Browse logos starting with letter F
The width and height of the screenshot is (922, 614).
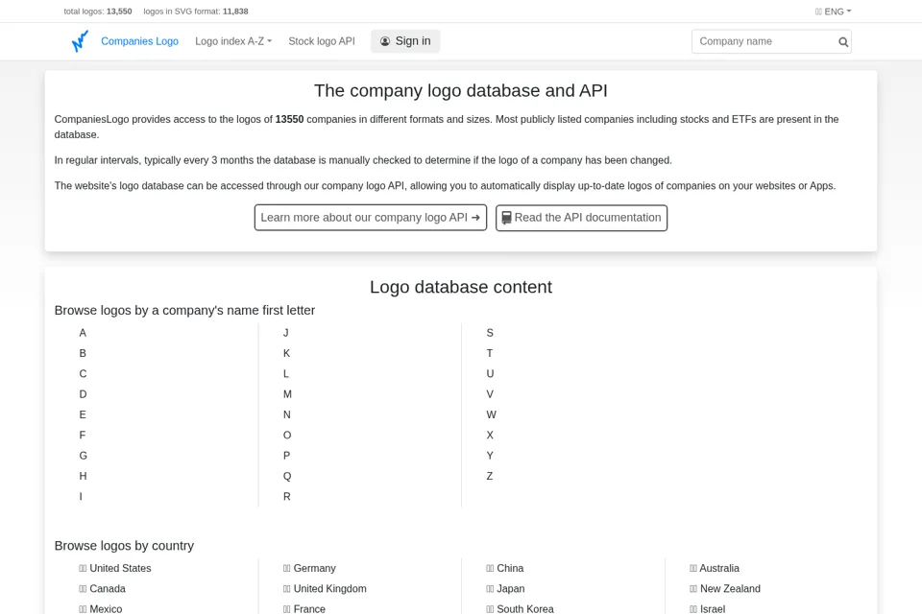pyautogui.click(x=83, y=436)
